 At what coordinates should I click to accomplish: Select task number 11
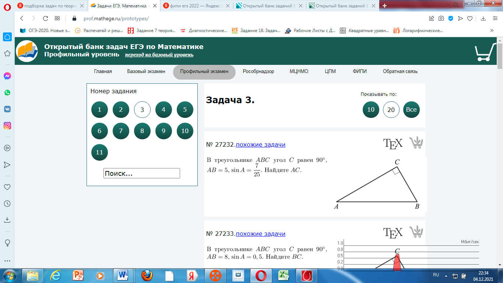pos(99,152)
